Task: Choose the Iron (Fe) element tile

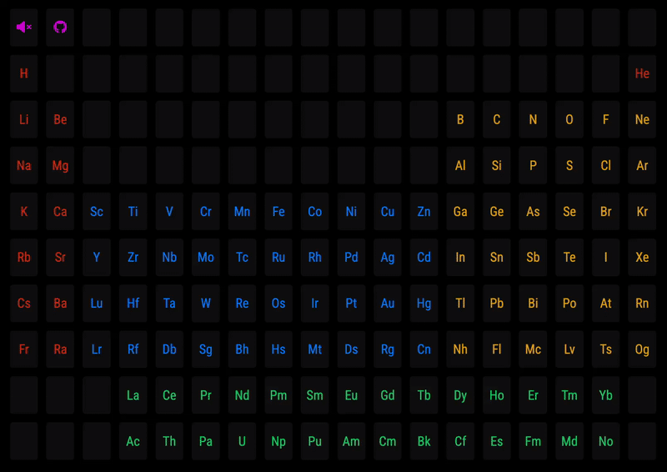Action: 278,212
